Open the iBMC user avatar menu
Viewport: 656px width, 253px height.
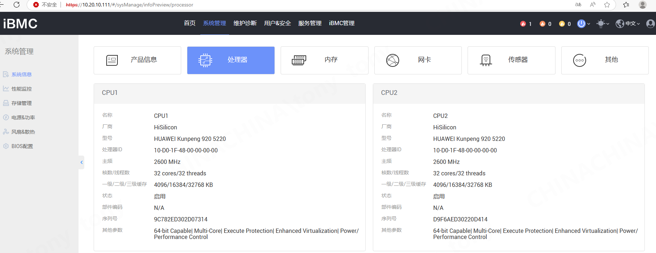click(x=650, y=24)
